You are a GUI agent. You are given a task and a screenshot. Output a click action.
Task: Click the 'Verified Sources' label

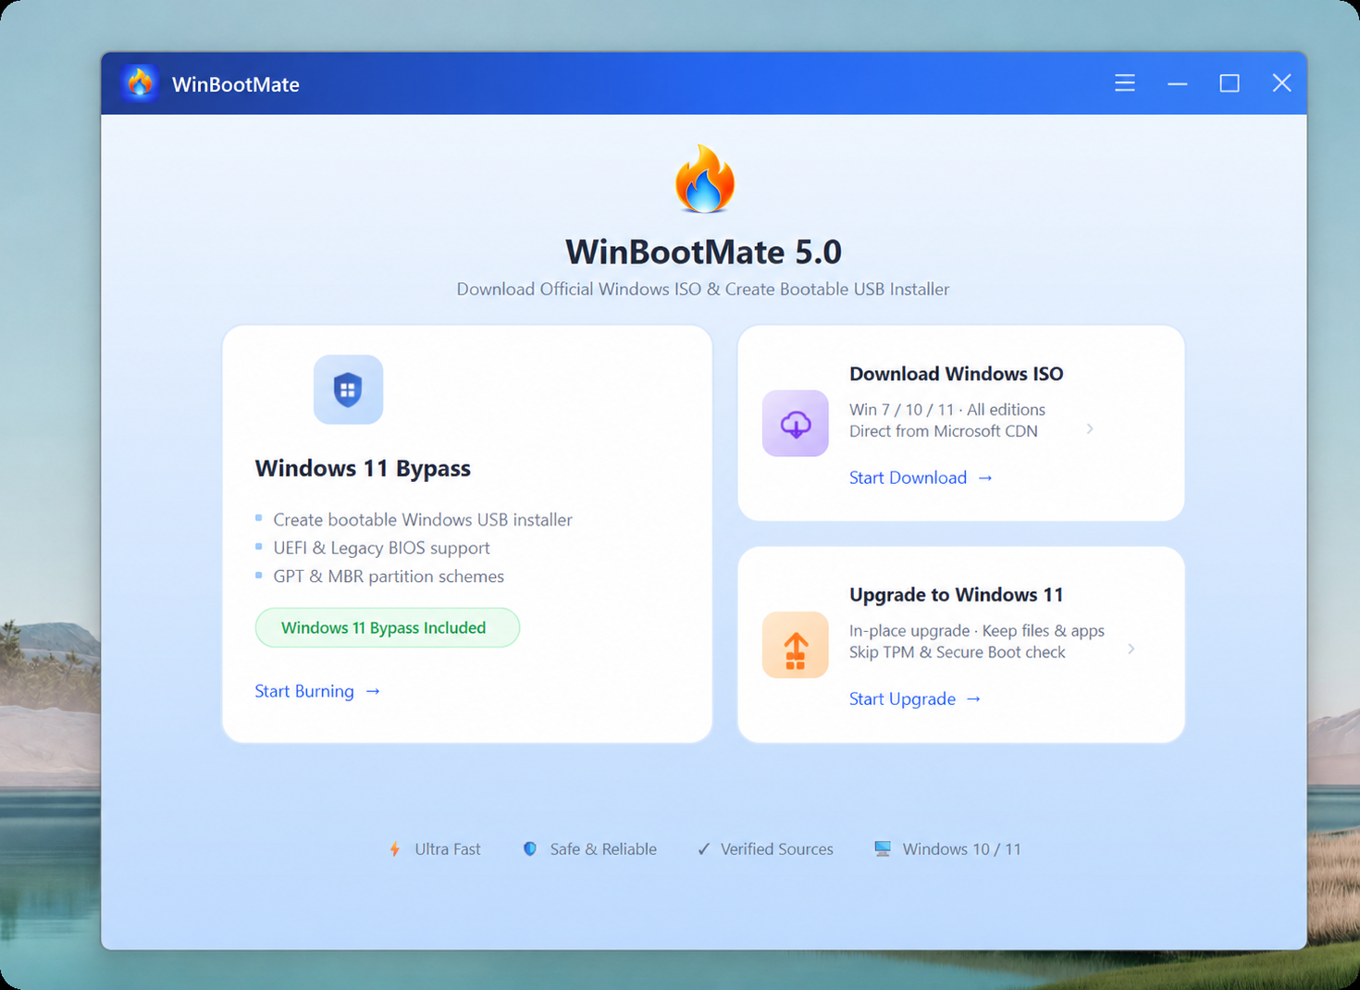coord(777,849)
